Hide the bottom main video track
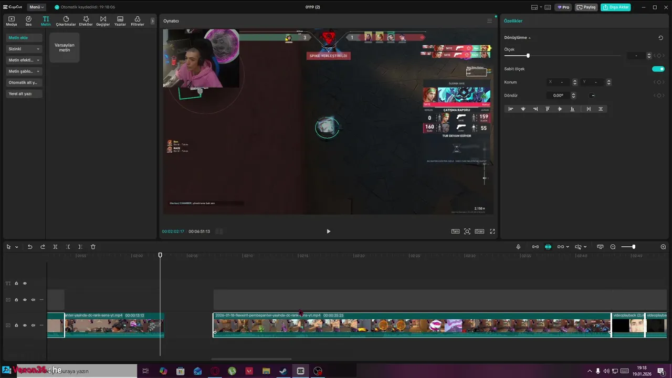This screenshot has width=672, height=378. [x=25, y=325]
